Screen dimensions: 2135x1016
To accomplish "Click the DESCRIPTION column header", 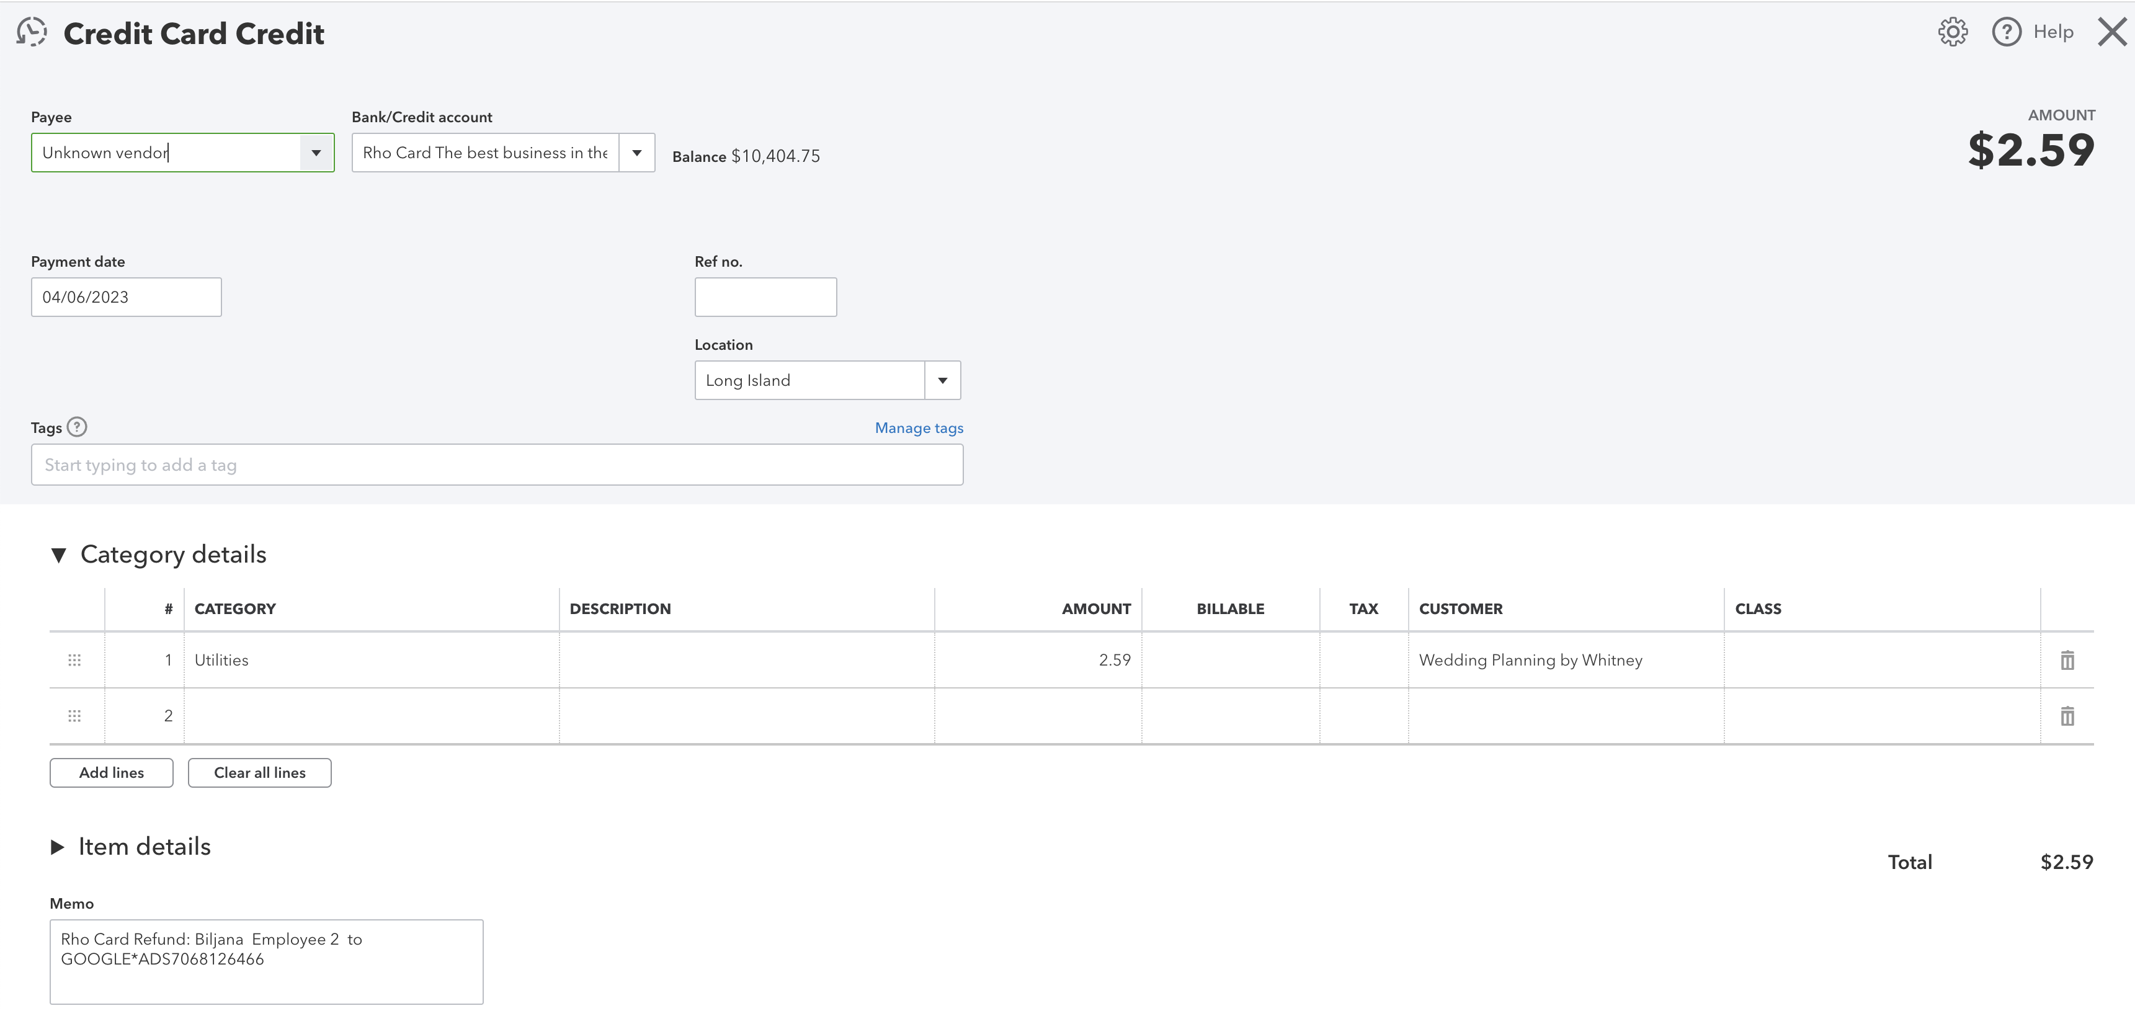I will pyautogui.click(x=620, y=608).
